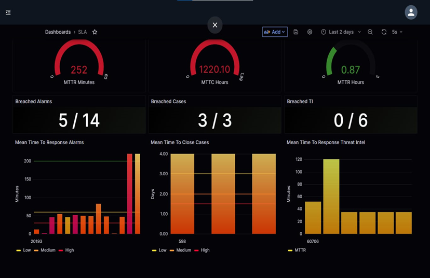The image size is (430, 278).
Task: Close the overlay with the X button
Action: click(x=215, y=25)
